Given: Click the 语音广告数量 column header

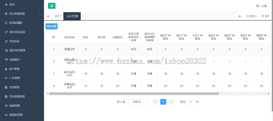Looking at the screenshot, I should click(x=245, y=37).
